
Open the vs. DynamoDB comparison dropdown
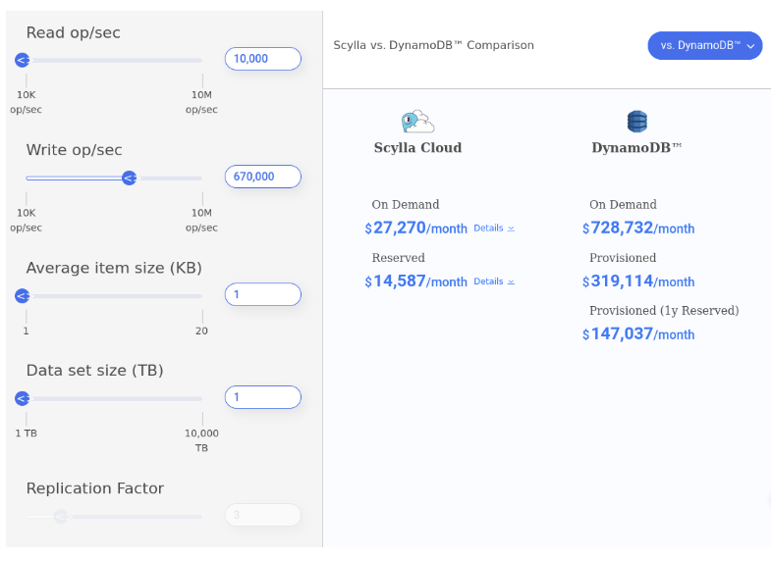(704, 46)
